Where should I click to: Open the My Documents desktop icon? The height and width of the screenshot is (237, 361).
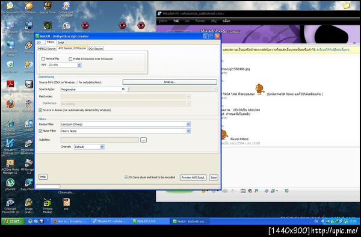point(10,8)
